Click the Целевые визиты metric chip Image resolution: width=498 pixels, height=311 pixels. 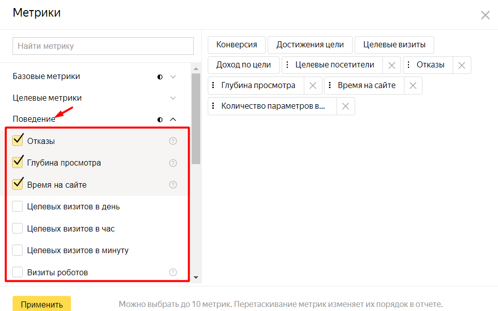(394, 45)
